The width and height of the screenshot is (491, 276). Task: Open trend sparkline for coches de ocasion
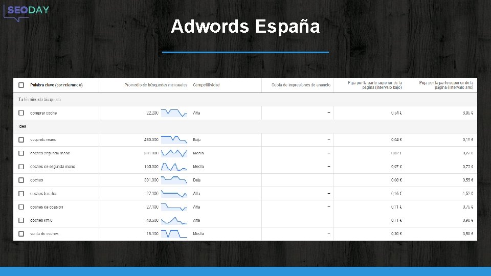click(174, 207)
